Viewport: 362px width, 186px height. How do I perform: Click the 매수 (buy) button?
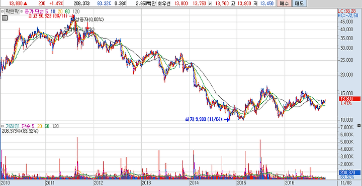284,4
